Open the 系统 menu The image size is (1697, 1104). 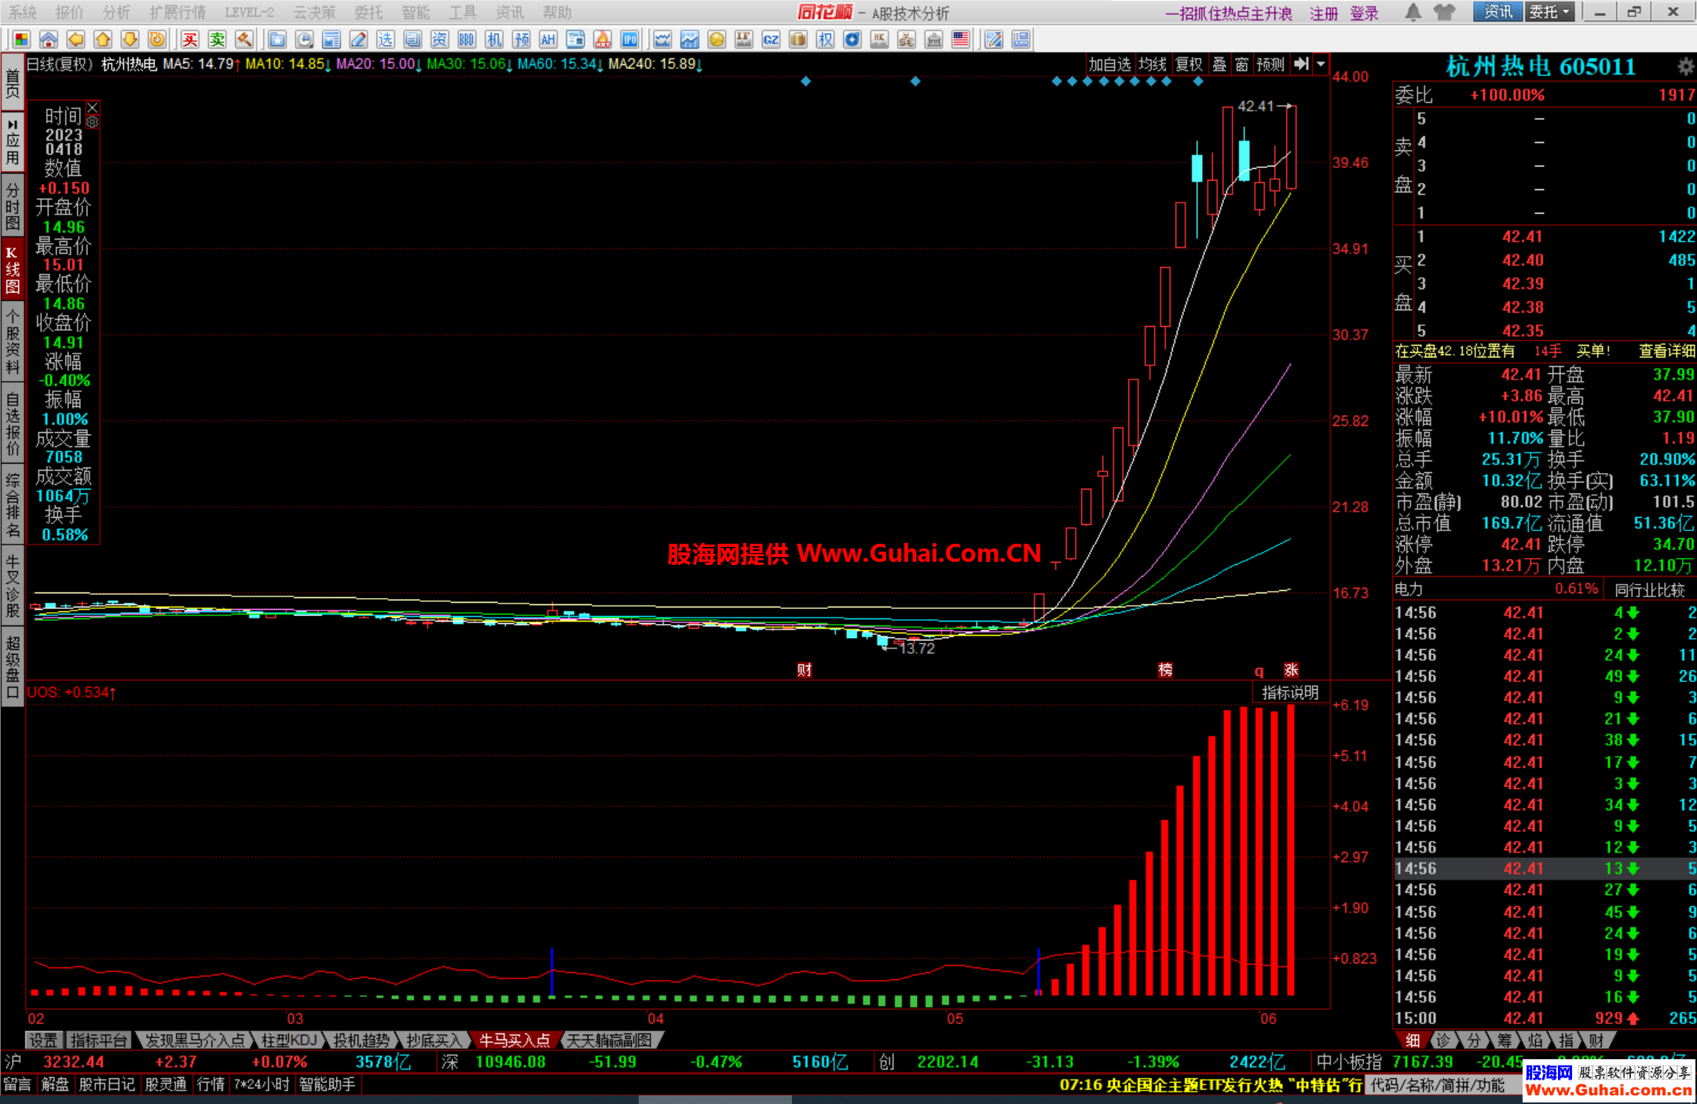23,13
